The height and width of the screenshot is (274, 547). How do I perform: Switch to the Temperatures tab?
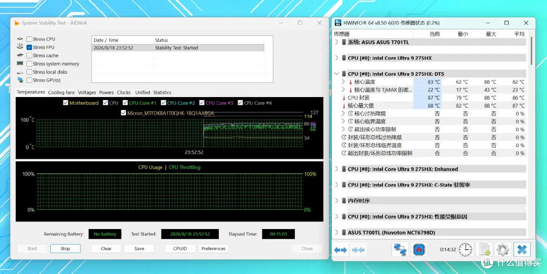coord(31,92)
